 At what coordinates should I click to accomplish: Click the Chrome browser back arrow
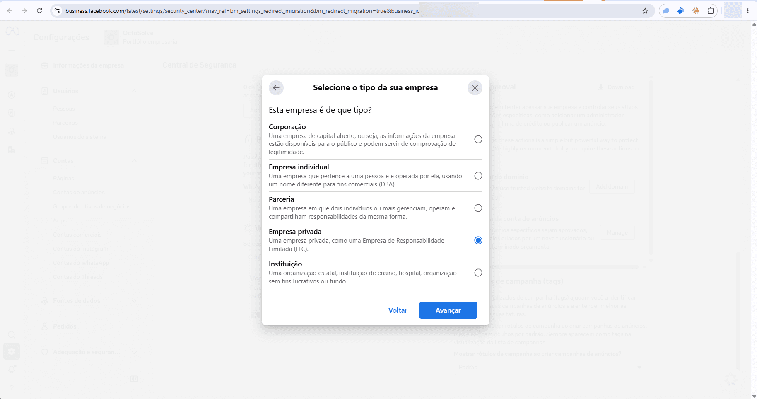(10, 11)
